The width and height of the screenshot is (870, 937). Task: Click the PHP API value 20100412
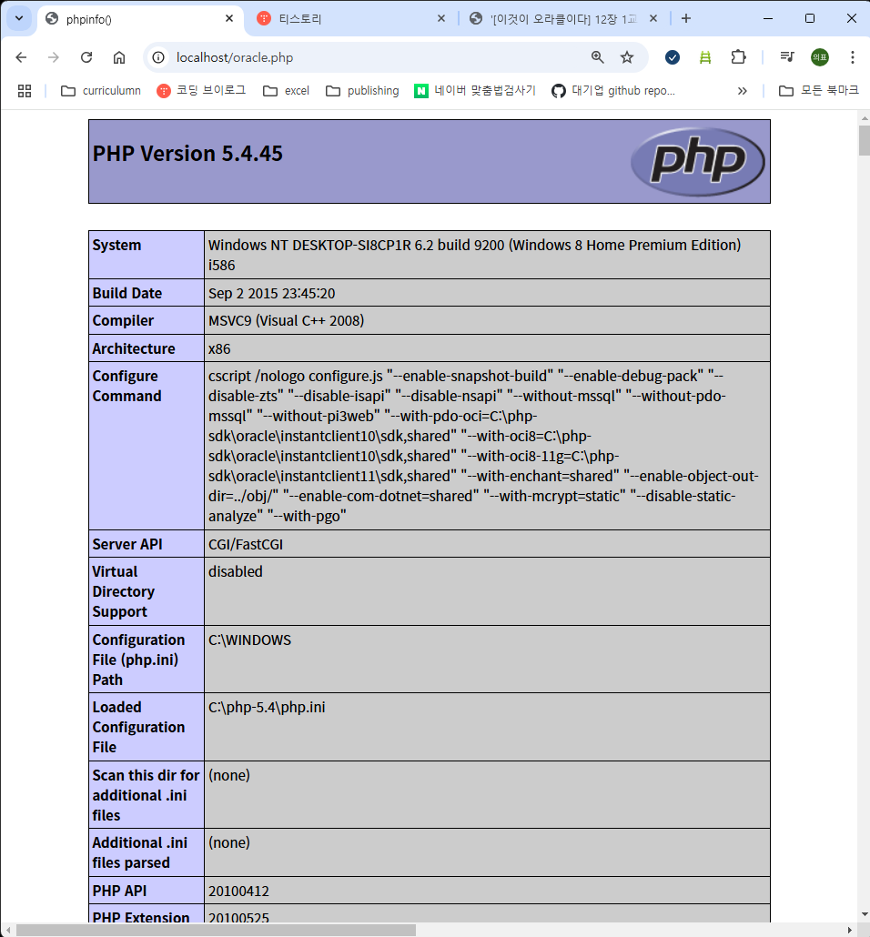pyautogui.click(x=238, y=892)
